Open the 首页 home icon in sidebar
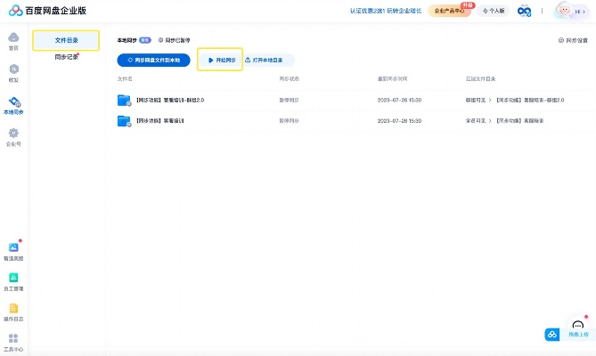 (13, 40)
